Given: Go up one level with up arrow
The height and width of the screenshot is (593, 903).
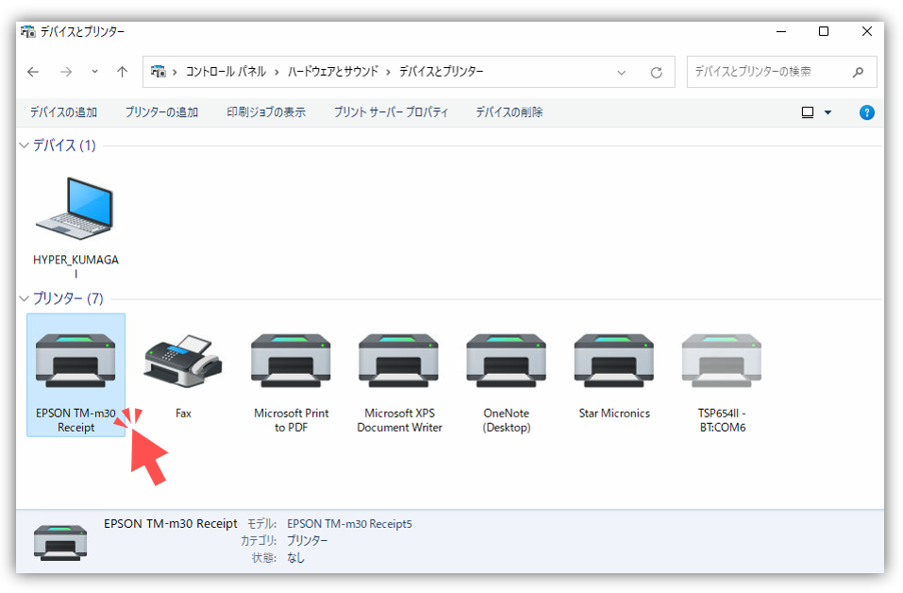Looking at the screenshot, I should tap(122, 72).
